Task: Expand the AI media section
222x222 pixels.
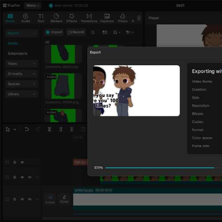Action: (21, 74)
